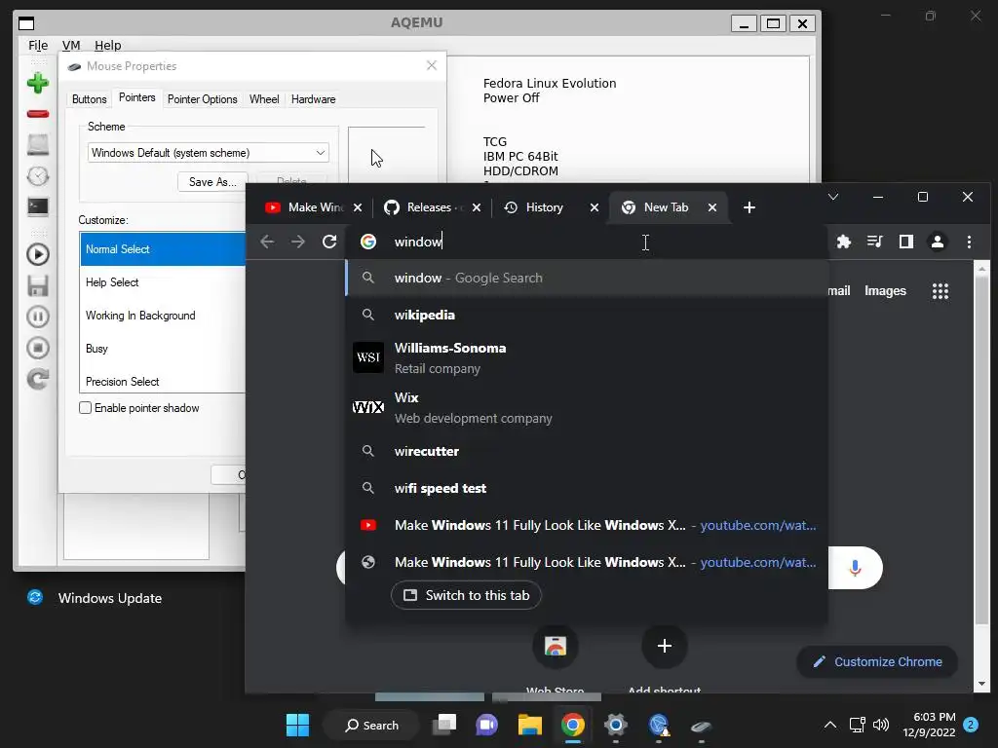
Task: Open the VM menu in AQEMU
Action: click(71, 45)
